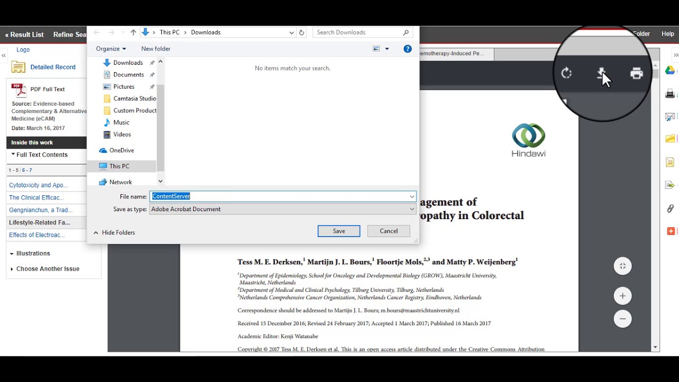Click the search magnifier in Search Downloads box

tap(406, 32)
